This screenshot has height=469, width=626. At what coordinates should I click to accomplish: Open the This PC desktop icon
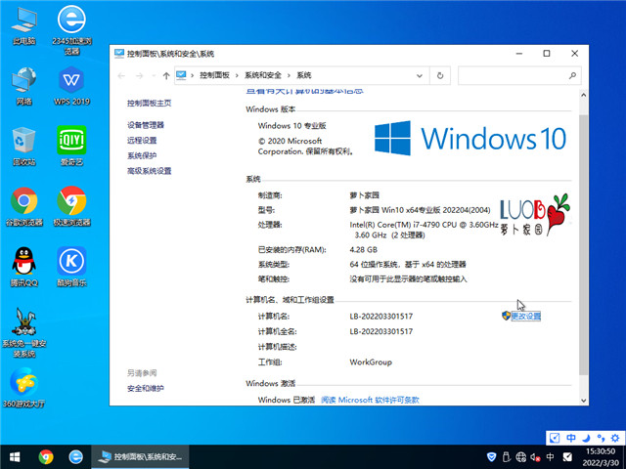pos(23,26)
